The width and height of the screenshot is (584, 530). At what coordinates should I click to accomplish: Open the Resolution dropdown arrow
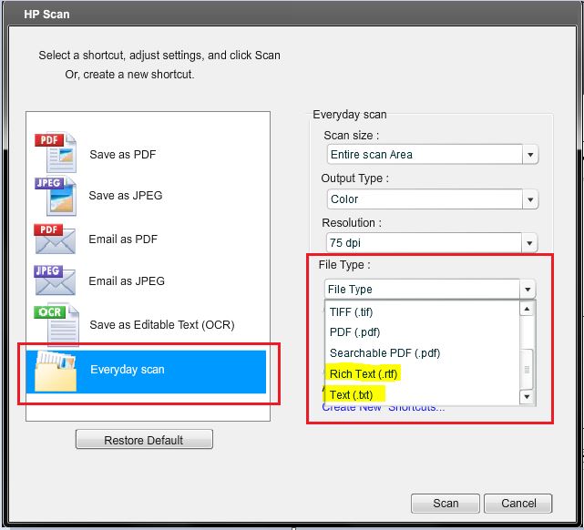[x=529, y=243]
